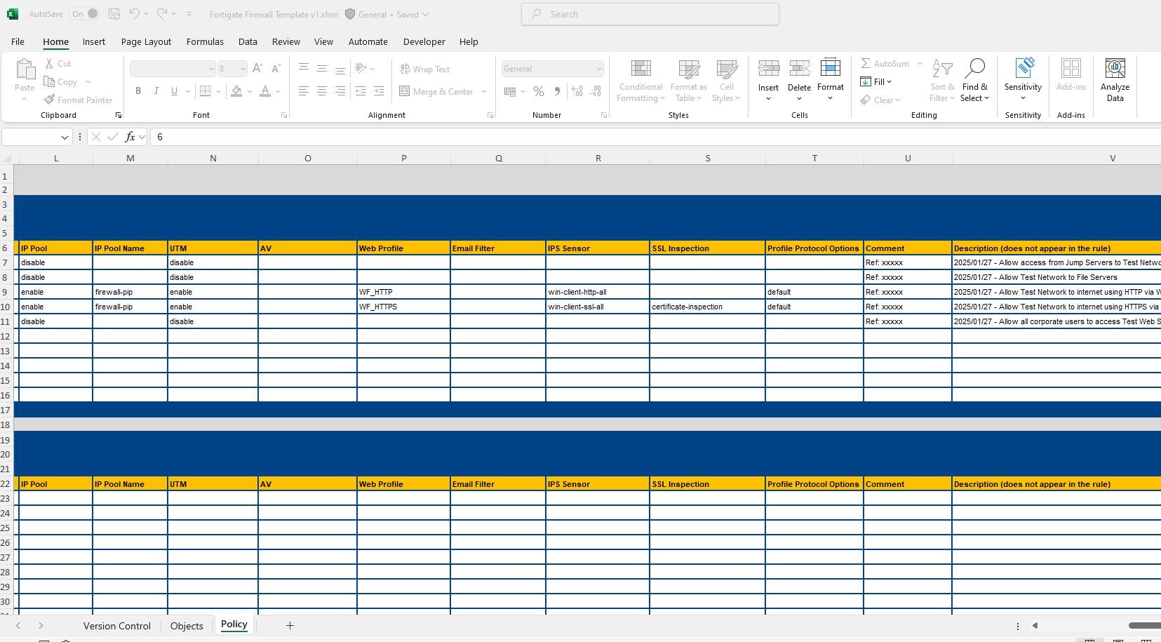Viewport: 1161px width, 642px height.
Task: Click the AutoSum button
Action: [x=885, y=63]
